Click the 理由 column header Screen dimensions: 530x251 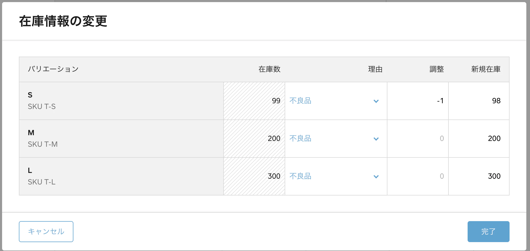375,69
